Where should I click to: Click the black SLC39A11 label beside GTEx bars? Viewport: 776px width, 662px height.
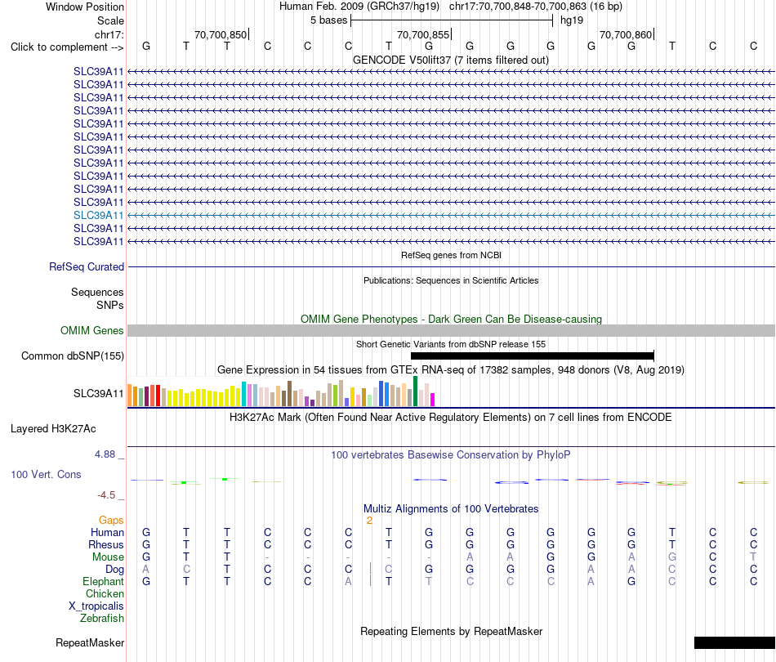[99, 394]
